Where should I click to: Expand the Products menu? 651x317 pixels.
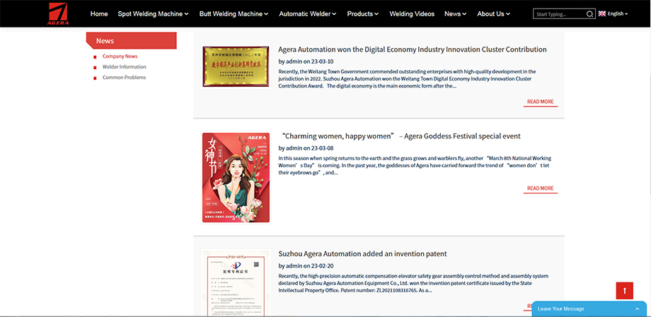362,13
